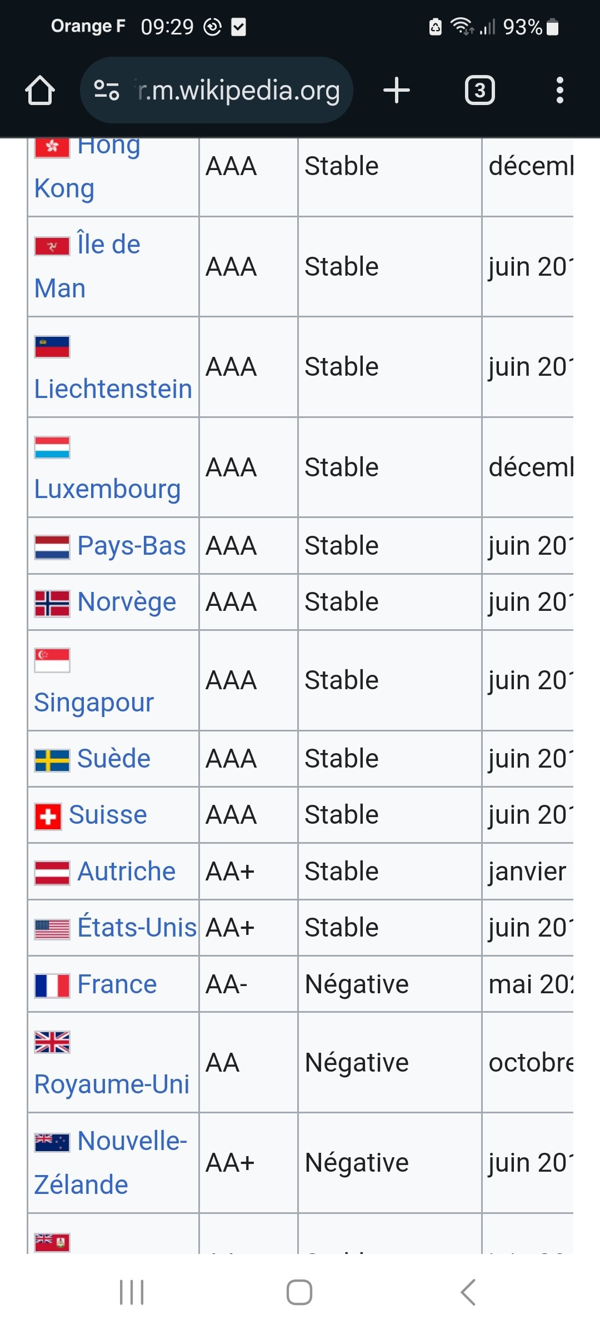Image resolution: width=600 pixels, height=1334 pixels.
Task: Open a new tab with plus icon
Action: (397, 90)
